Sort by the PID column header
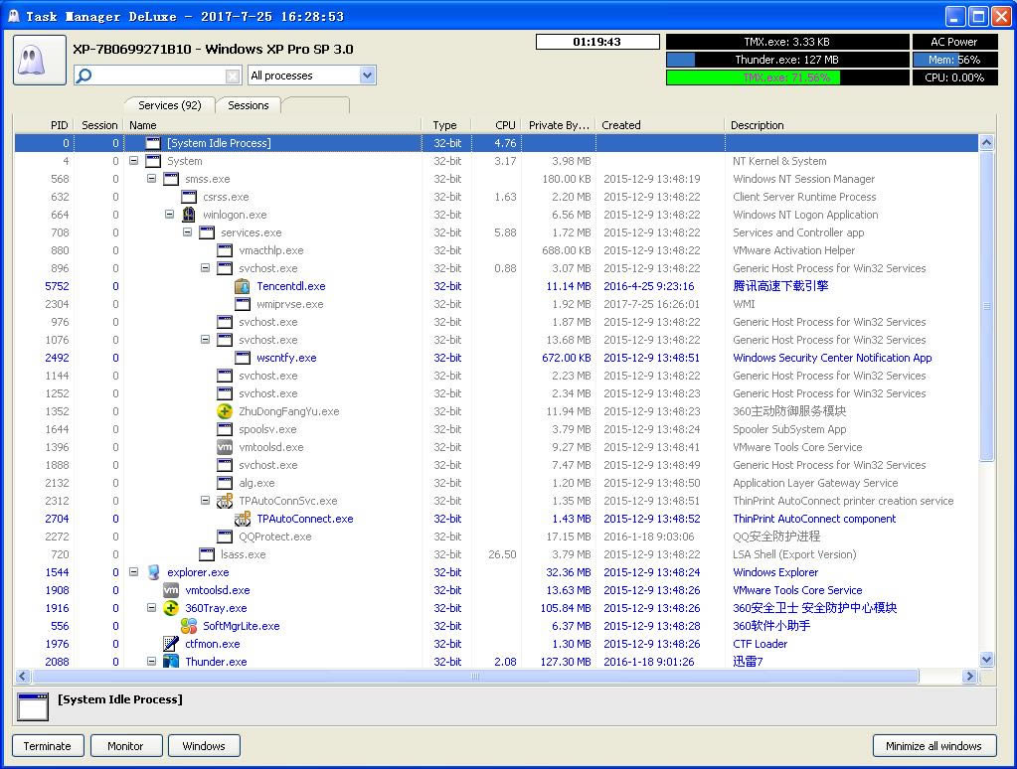 tap(43, 125)
